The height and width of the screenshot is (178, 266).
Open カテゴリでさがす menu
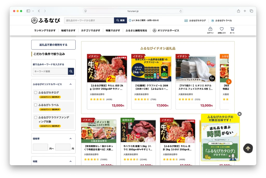pyautogui.click(x=91, y=31)
